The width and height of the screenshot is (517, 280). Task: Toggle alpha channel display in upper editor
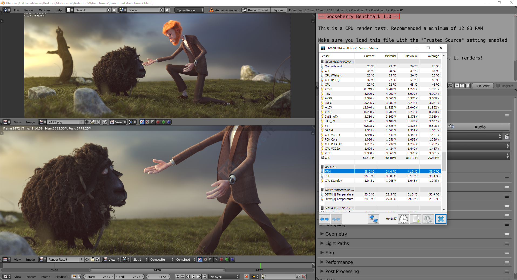153,122
